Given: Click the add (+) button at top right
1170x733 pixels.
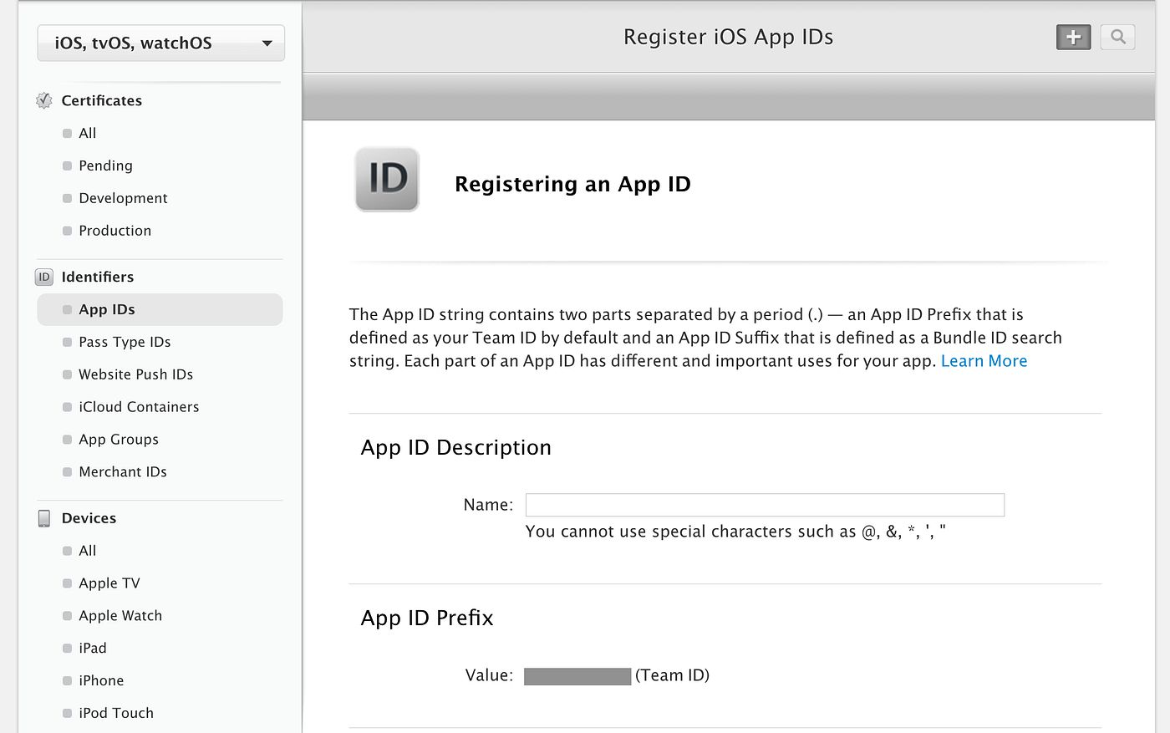Looking at the screenshot, I should pyautogui.click(x=1073, y=37).
